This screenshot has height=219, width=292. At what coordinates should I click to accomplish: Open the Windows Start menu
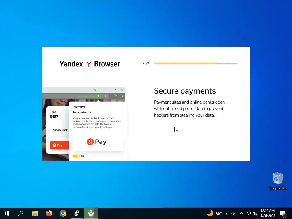(7, 213)
